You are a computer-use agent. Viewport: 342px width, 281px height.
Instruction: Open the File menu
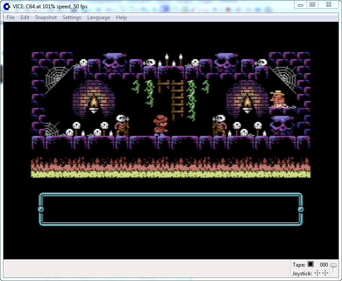point(10,17)
